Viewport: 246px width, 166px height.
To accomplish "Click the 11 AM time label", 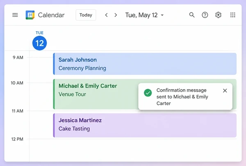I will coord(17,111).
